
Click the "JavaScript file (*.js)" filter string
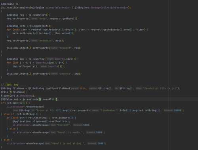tap(160, 88)
